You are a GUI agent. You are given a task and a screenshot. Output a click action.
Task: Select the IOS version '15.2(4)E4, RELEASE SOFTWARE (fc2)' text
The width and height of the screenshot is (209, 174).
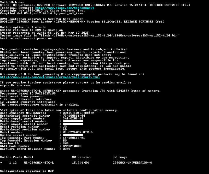pyautogui.click(x=160, y=5)
